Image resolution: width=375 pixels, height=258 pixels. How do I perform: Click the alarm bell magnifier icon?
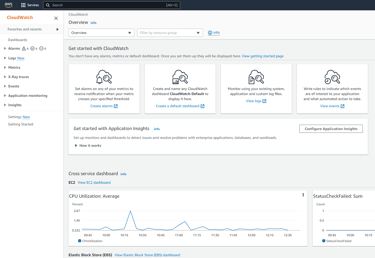pyautogui.click(x=104, y=77)
